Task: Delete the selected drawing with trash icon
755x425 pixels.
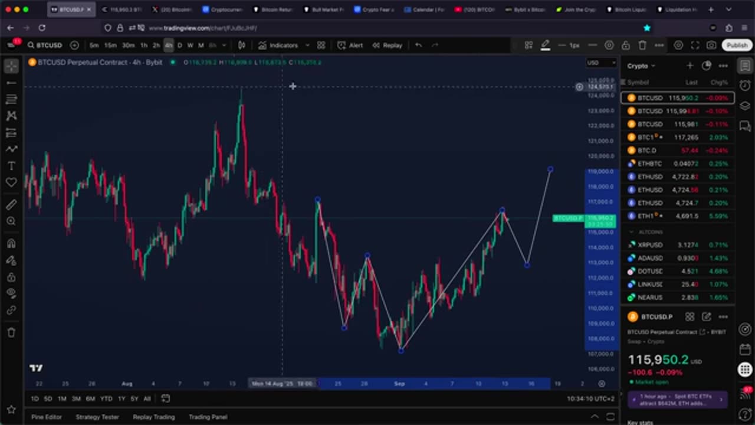Action: [x=642, y=45]
